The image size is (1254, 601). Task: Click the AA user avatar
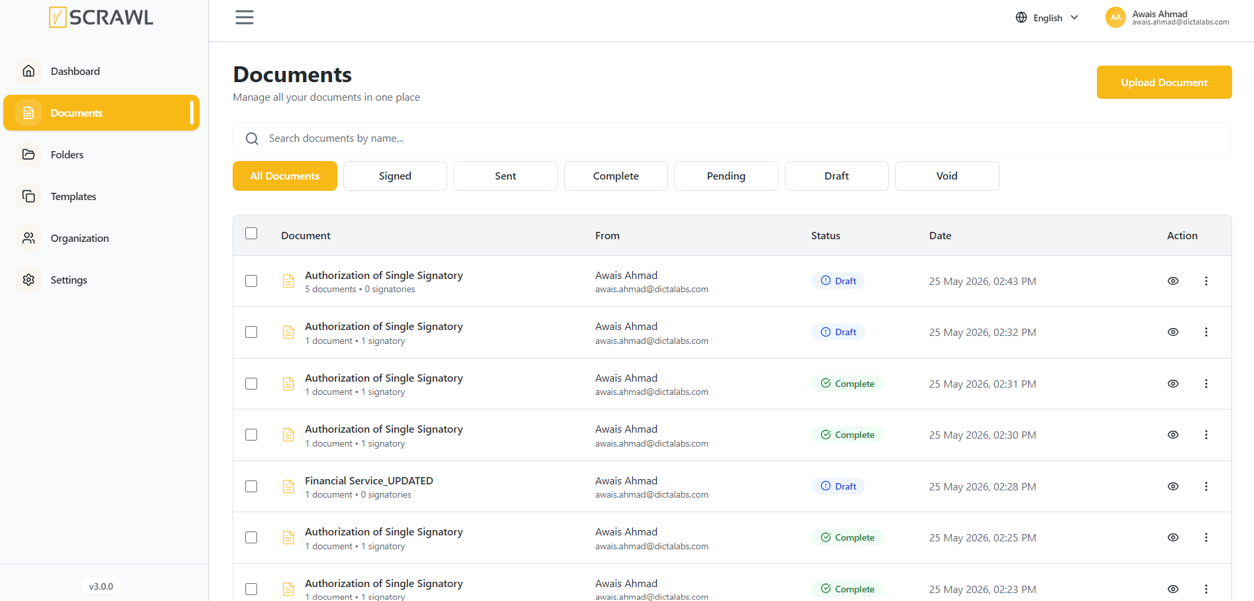[x=1115, y=17]
